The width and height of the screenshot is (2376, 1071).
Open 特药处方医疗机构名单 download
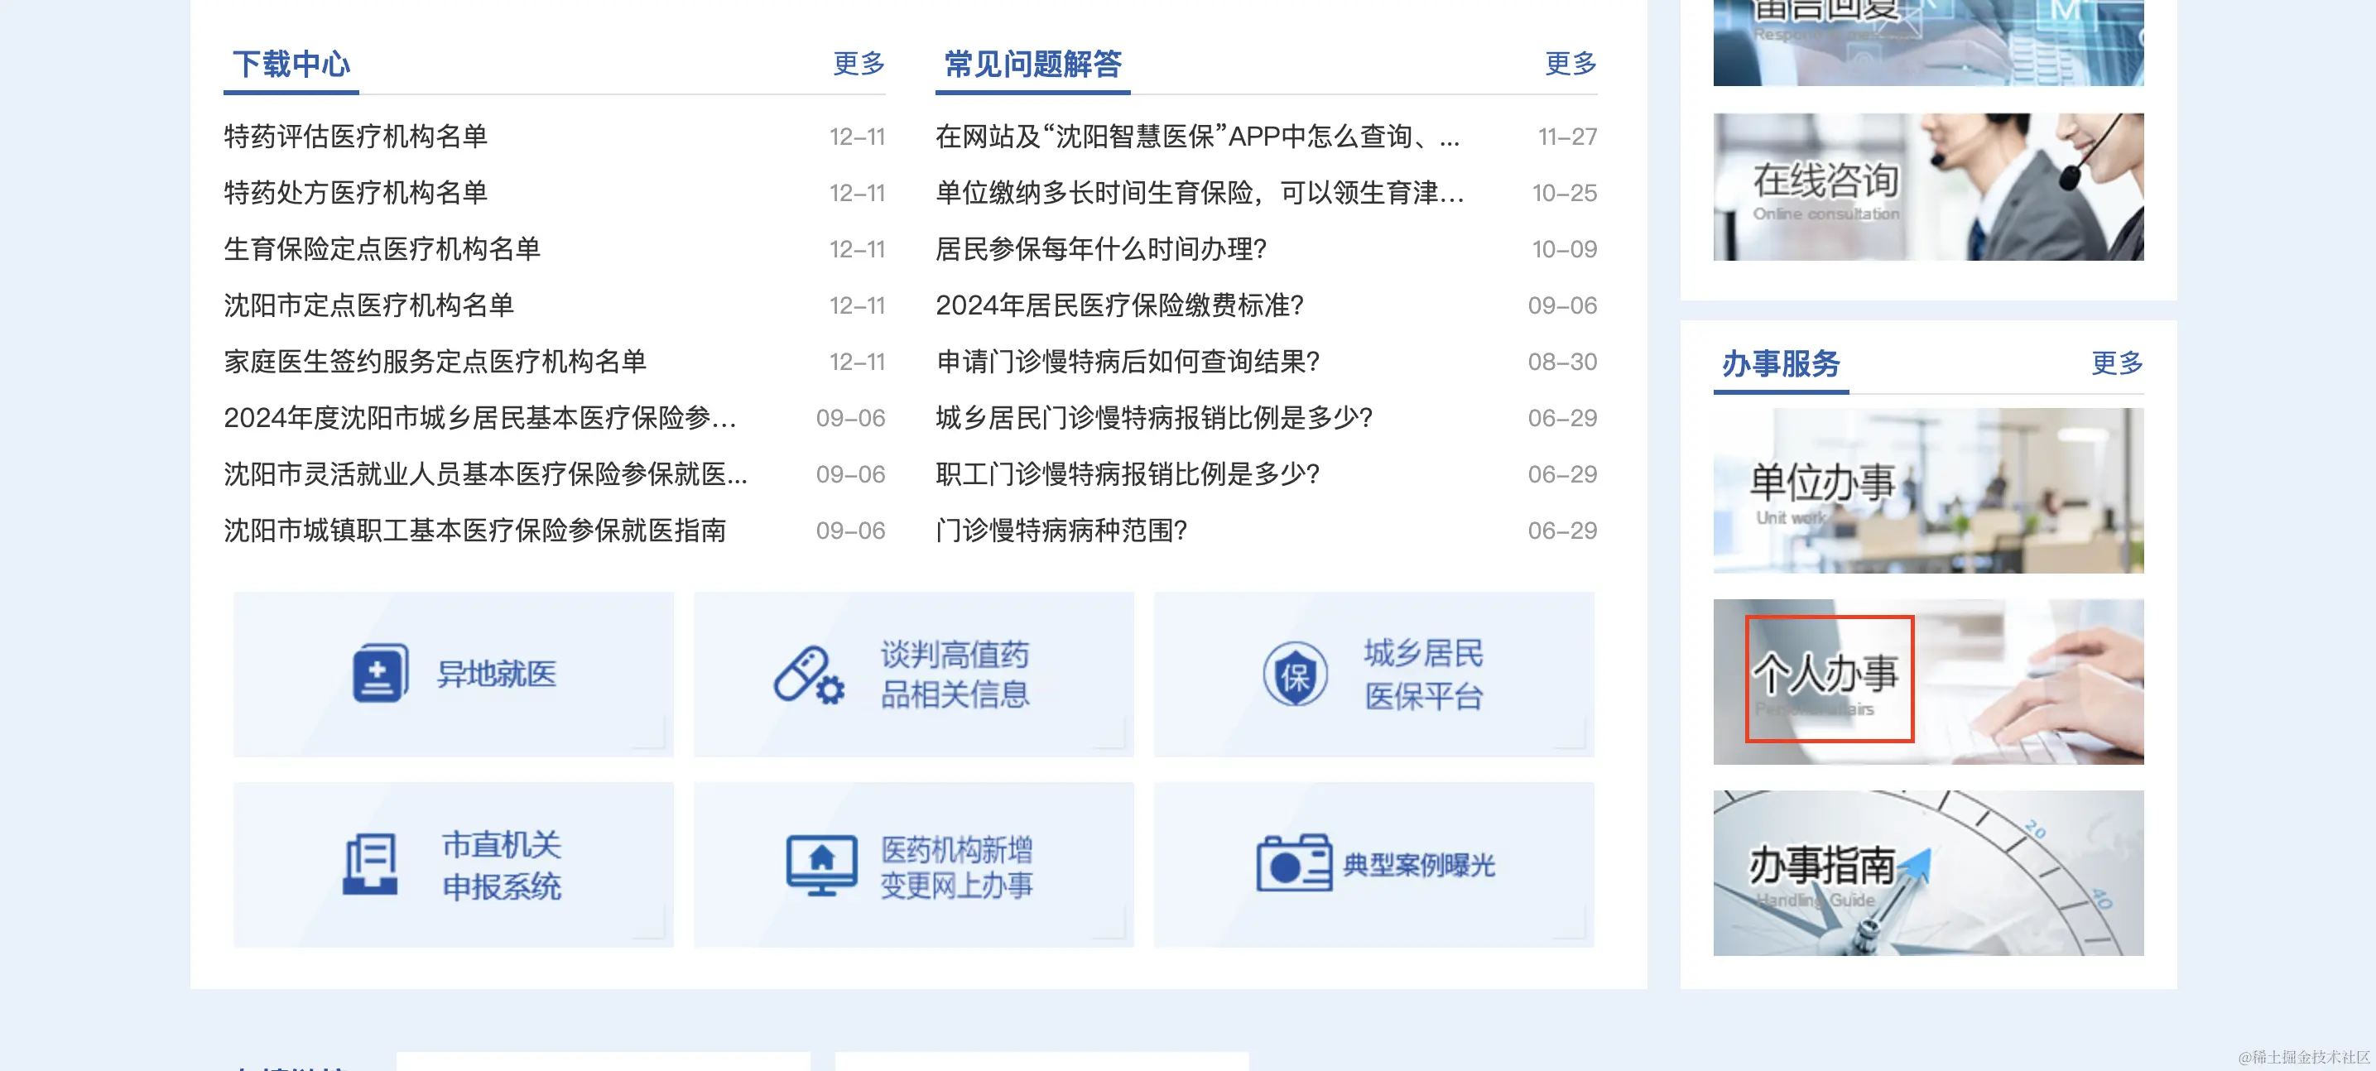(355, 194)
